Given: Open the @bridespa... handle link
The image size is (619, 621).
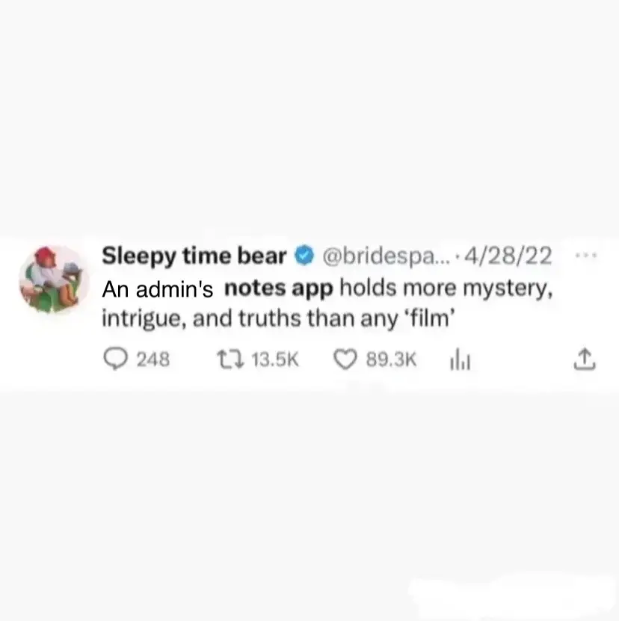Looking at the screenshot, I should tap(386, 256).
